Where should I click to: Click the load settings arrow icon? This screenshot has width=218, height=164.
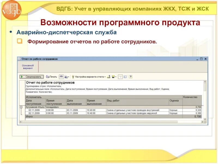[x=109, y=77]
